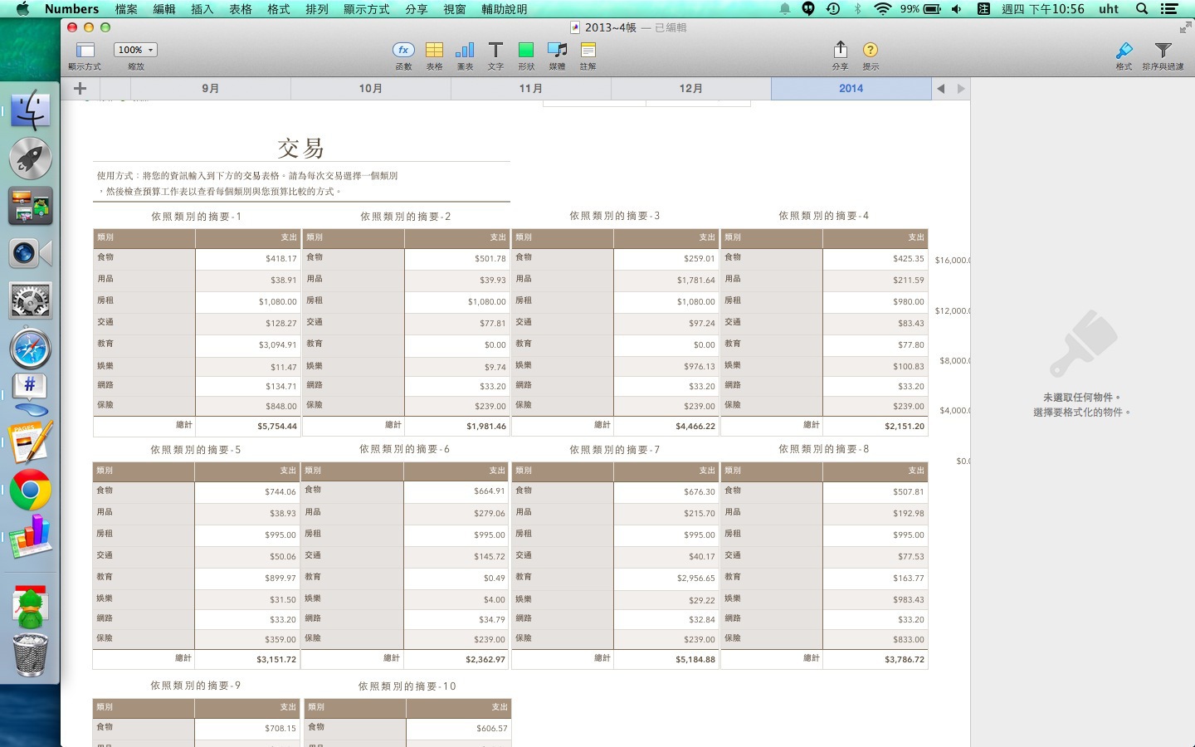Open the Trash in Dock
Viewport: 1195px width, 747px height.
tap(31, 655)
